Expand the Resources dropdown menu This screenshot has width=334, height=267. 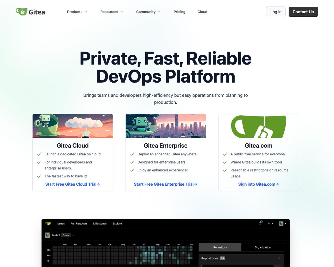click(112, 12)
